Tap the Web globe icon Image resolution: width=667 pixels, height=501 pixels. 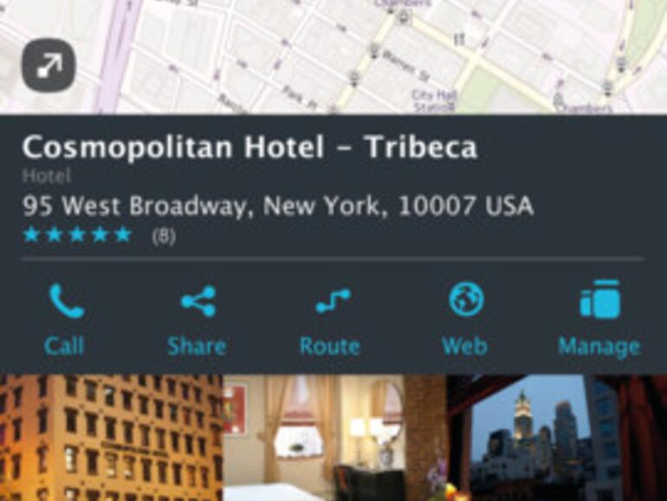click(x=466, y=300)
